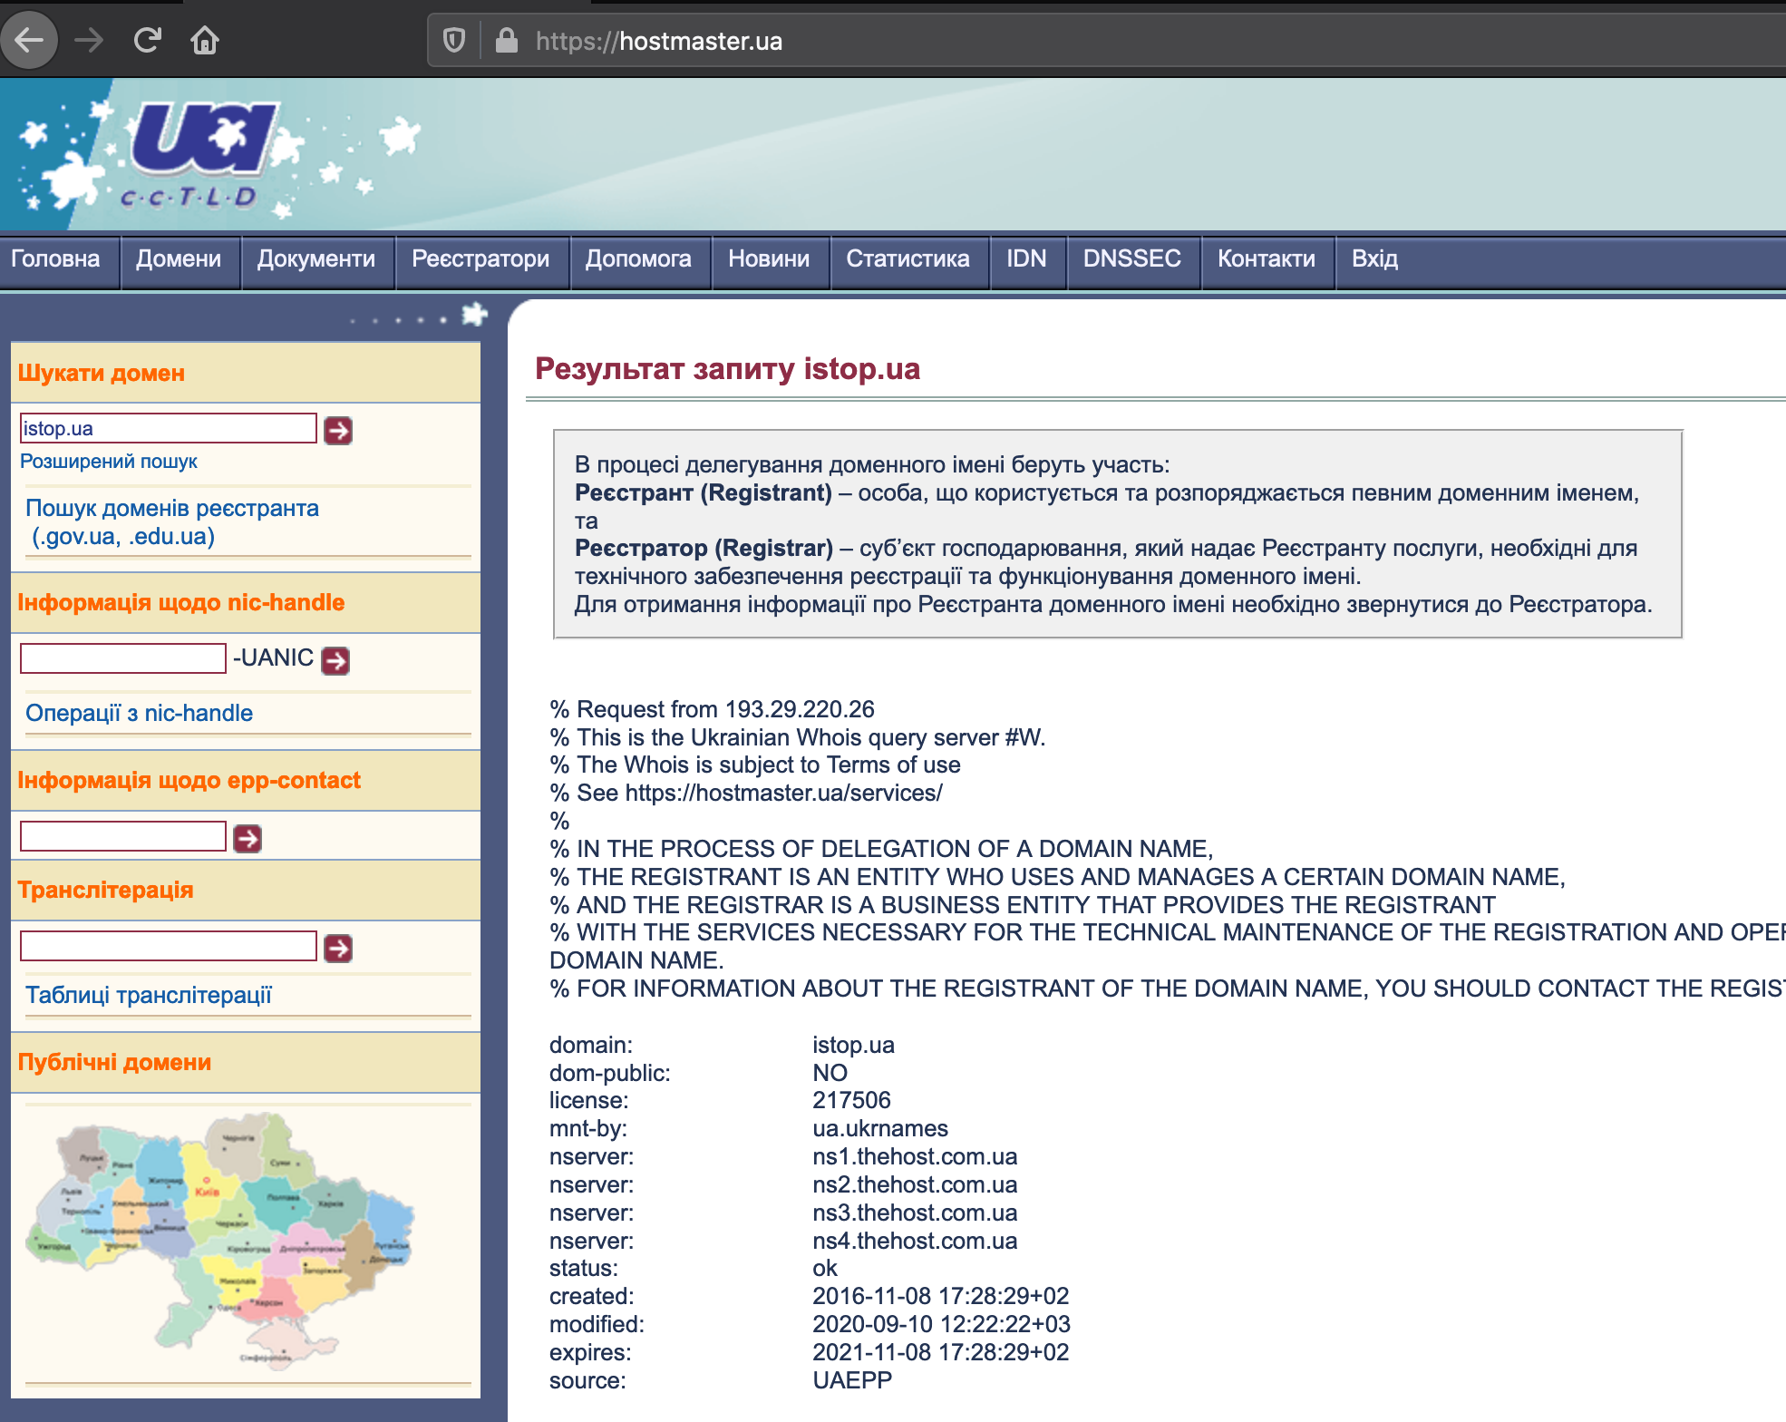Image resolution: width=1786 pixels, height=1422 pixels.
Task: Click the browser back arrow button
Action: (x=29, y=40)
